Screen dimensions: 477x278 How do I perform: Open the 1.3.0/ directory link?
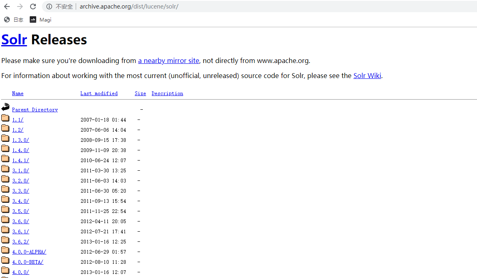(21, 140)
